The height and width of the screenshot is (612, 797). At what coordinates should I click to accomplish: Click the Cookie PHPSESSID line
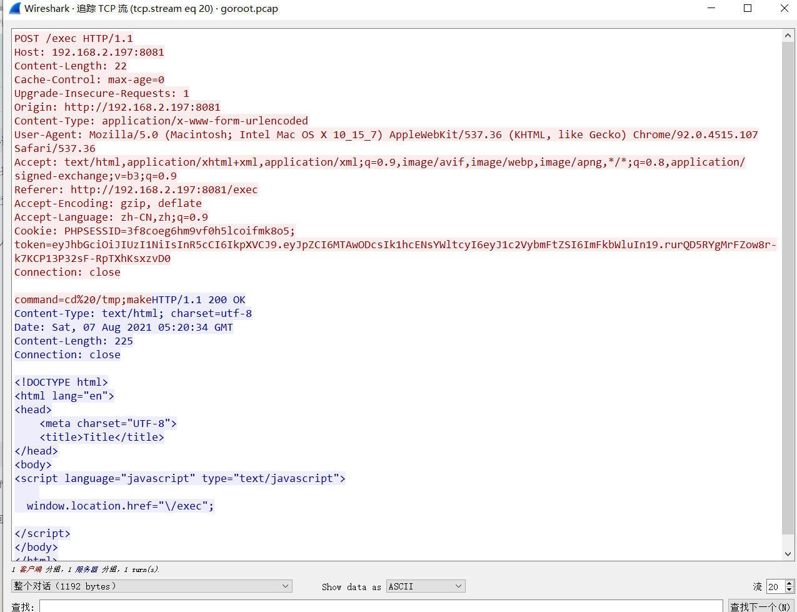coord(155,231)
